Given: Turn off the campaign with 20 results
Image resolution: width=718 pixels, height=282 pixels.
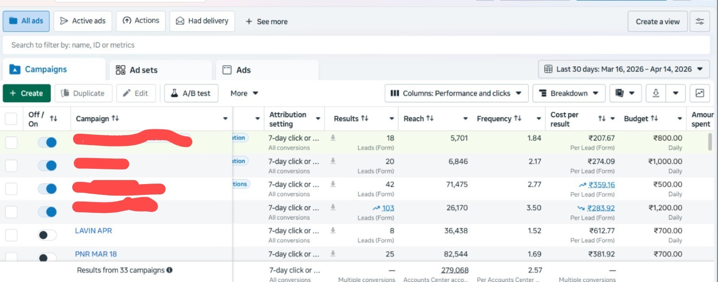Looking at the screenshot, I should pos(48,166).
